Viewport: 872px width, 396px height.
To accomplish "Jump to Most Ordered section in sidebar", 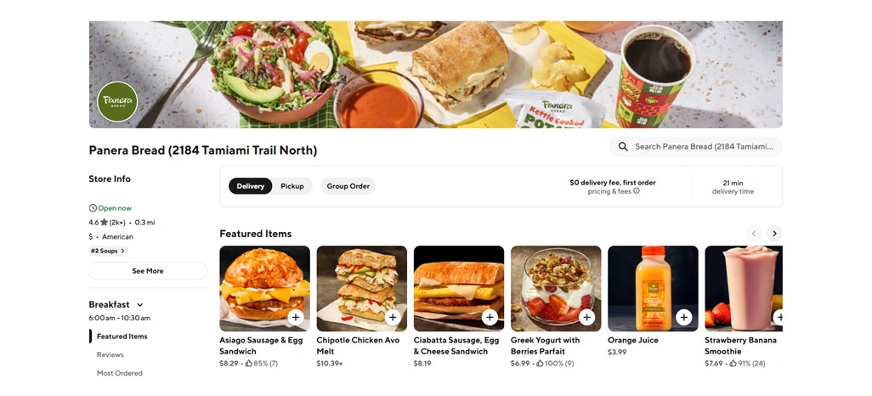I will [120, 373].
